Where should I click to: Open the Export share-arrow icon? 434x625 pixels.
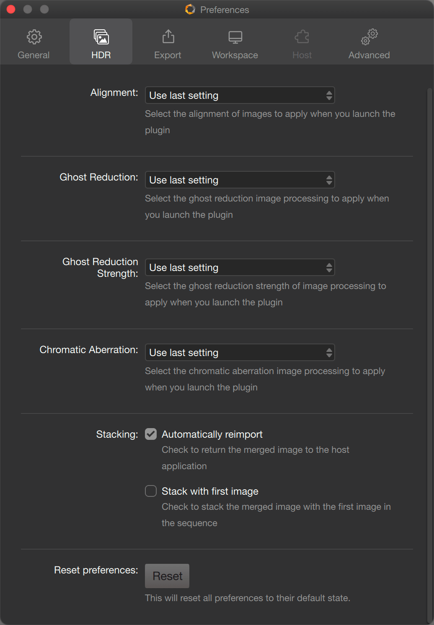pos(168,36)
